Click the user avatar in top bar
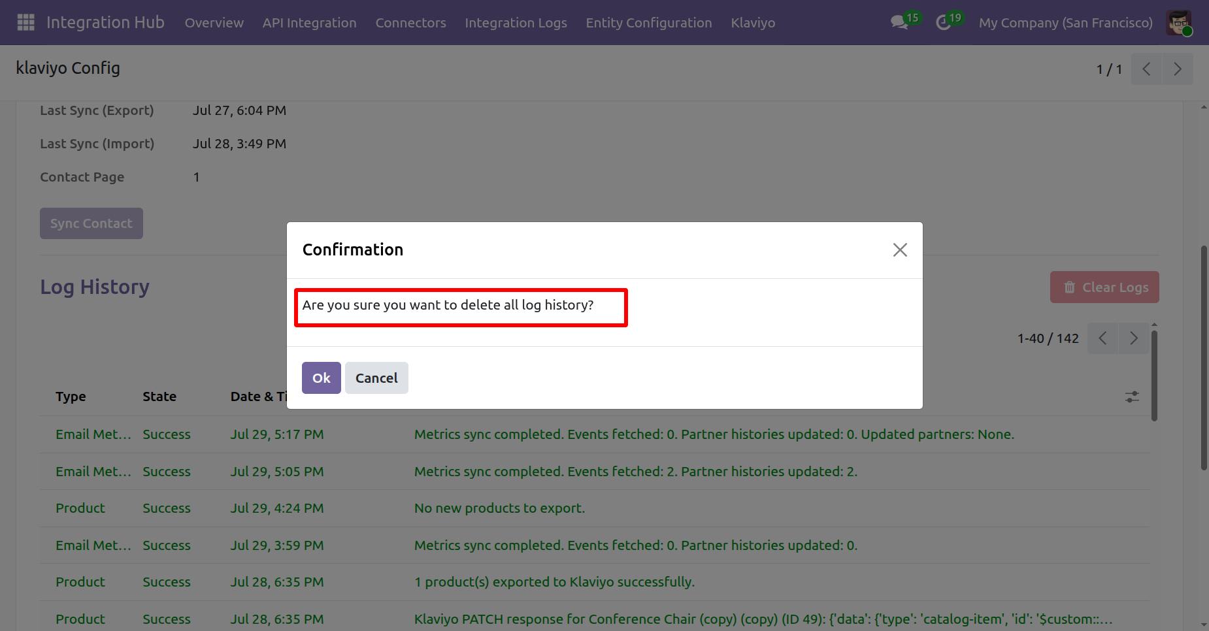 click(x=1179, y=23)
